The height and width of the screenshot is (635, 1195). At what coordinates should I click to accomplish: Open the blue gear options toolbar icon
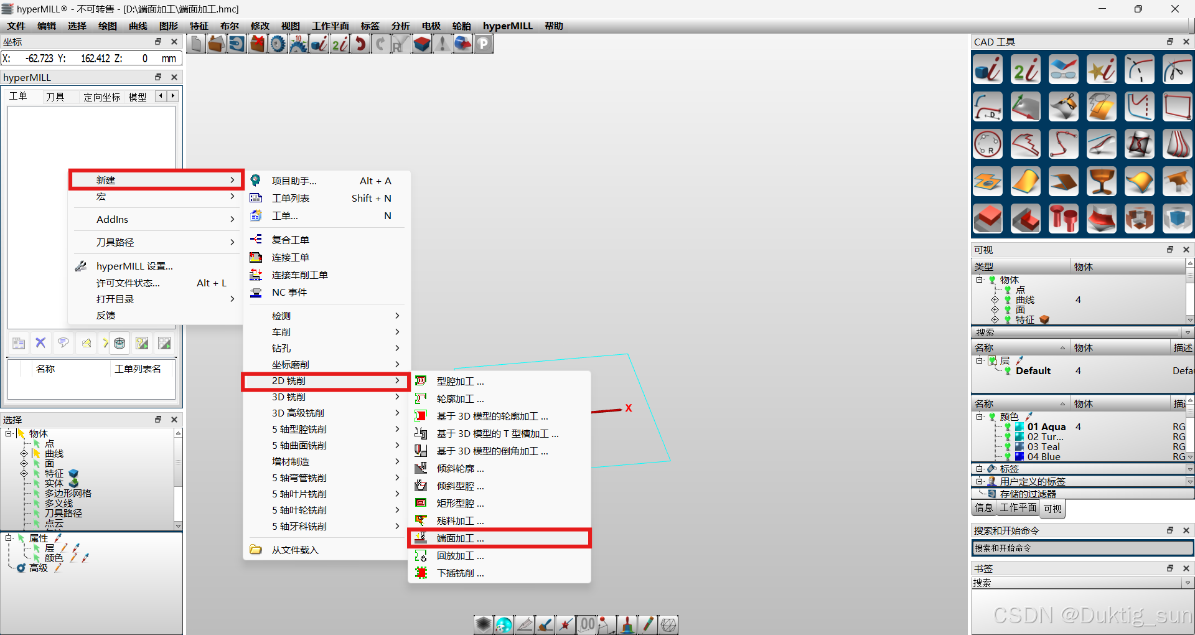pos(278,44)
